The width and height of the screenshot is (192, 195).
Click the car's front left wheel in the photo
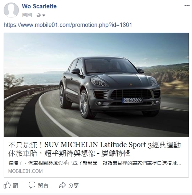[x=87, y=104]
